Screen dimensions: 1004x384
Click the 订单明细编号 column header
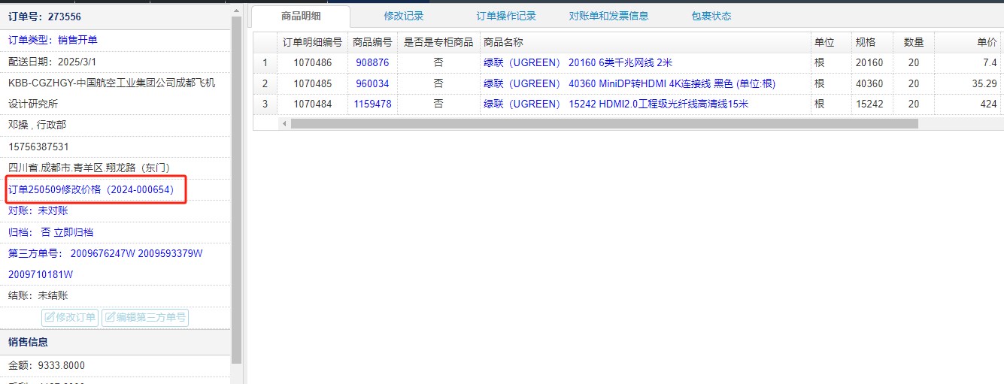pos(312,42)
